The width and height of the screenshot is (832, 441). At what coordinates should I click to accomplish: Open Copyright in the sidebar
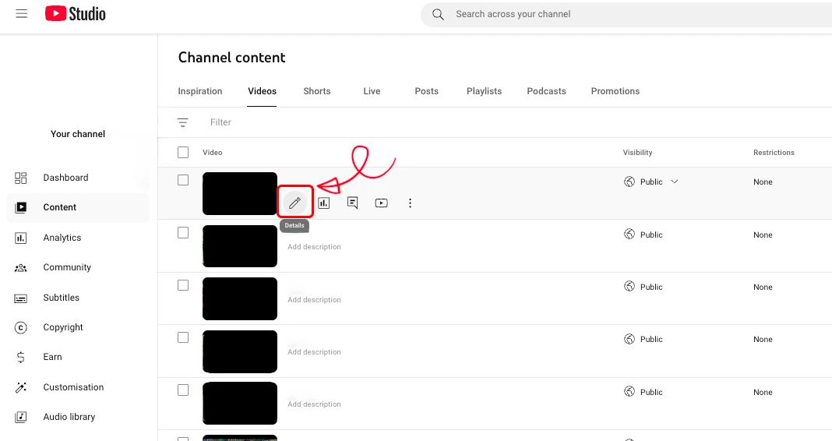point(63,327)
